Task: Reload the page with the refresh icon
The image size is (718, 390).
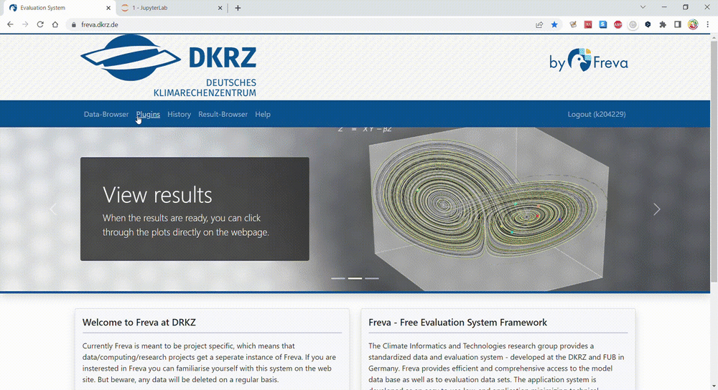Action: click(40, 24)
